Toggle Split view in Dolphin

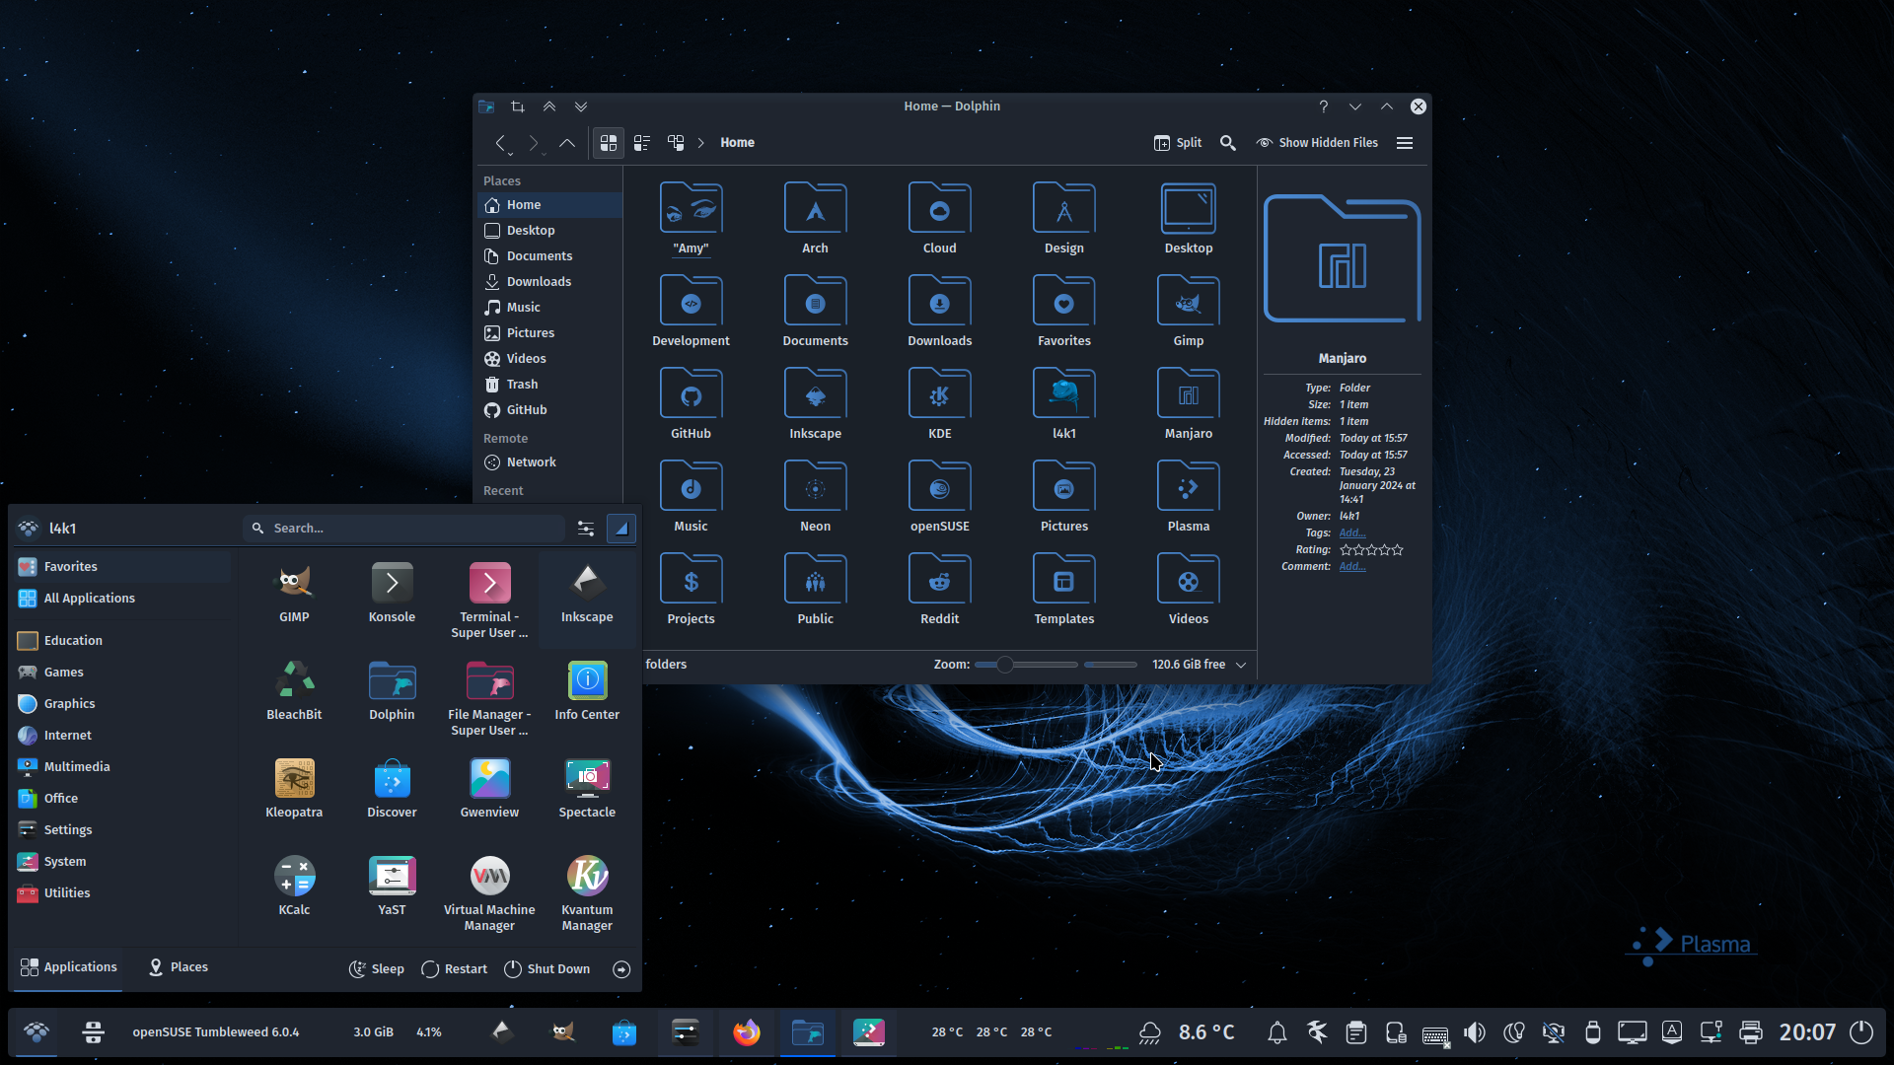[1178, 143]
